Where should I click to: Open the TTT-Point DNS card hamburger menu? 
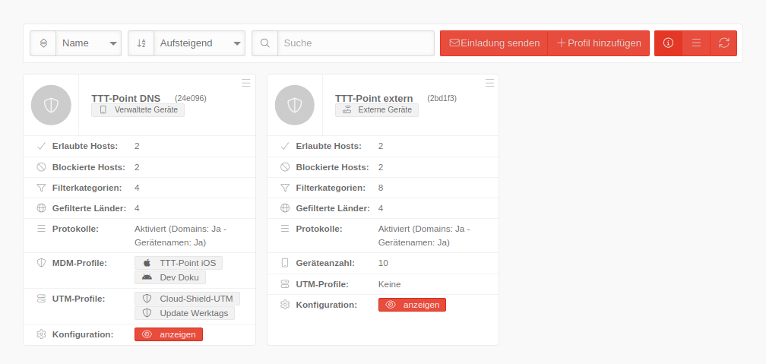(x=245, y=83)
